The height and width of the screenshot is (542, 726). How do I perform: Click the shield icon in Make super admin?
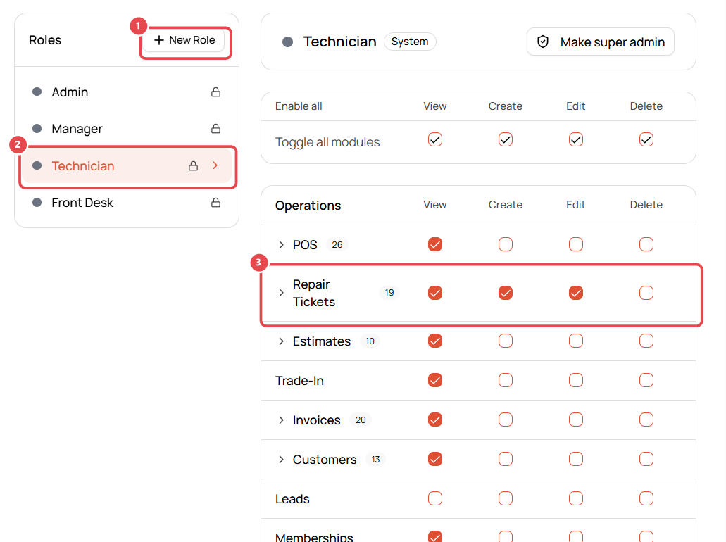(543, 42)
